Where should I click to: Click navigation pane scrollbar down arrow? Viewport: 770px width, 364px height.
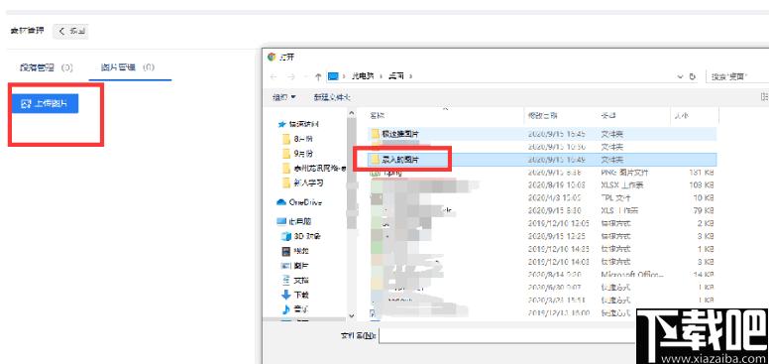tap(352, 315)
